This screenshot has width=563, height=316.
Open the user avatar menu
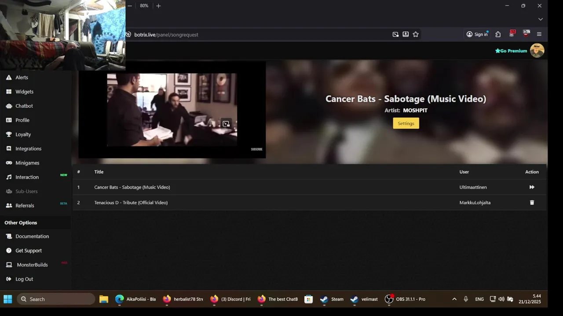537,50
